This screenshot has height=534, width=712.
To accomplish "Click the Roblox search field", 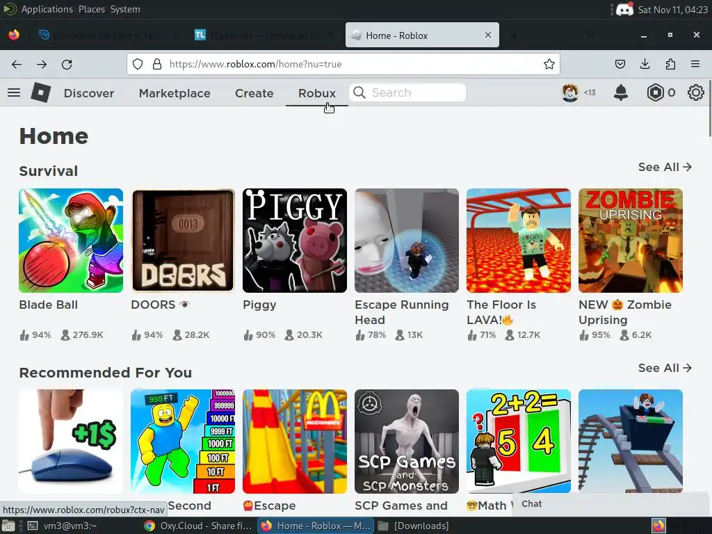I will click(407, 92).
